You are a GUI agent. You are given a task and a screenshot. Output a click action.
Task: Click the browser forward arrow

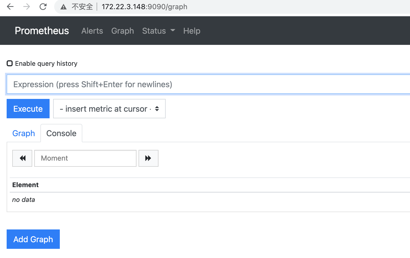(x=27, y=7)
